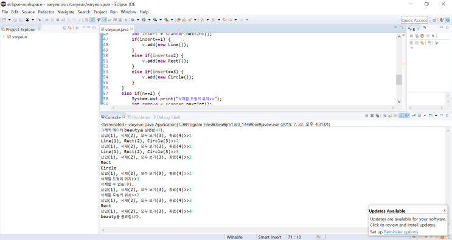Click the Clear Console icon
The height and width of the screenshot is (240, 452).
[x=384, y=115]
